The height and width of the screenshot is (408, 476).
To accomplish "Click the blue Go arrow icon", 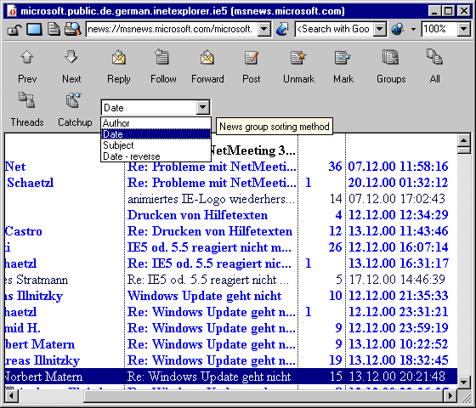I will (x=282, y=30).
